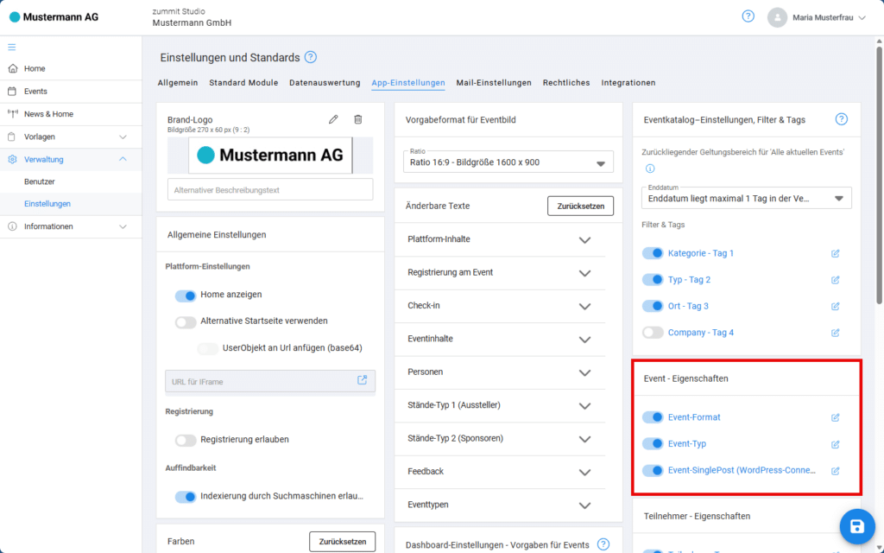
Task: Focus the Alternativer Beschreibungstext field
Action: tap(270, 189)
